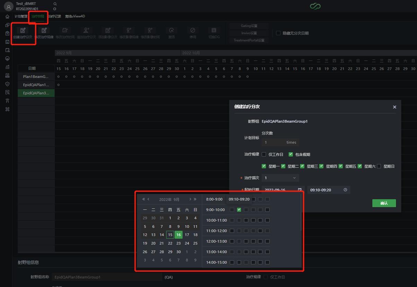Switch to 治疗排程 tab
The height and width of the screenshot is (287, 417).
click(37, 16)
